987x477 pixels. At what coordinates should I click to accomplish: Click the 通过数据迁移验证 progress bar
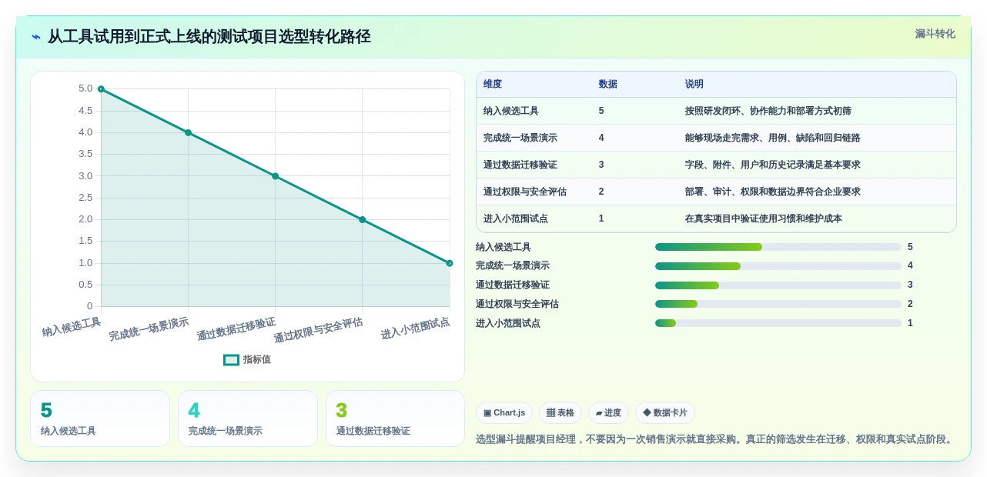coord(778,285)
